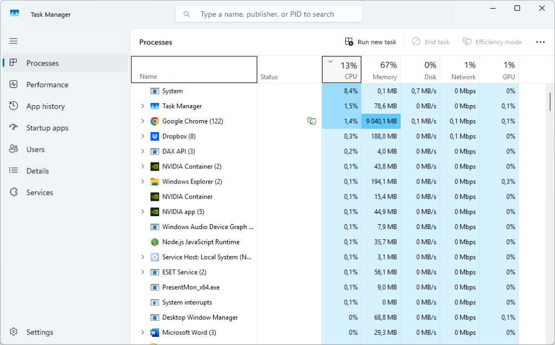The width and height of the screenshot is (555, 345).
Task: Click the NVIDIA app process icon
Action: (154, 212)
